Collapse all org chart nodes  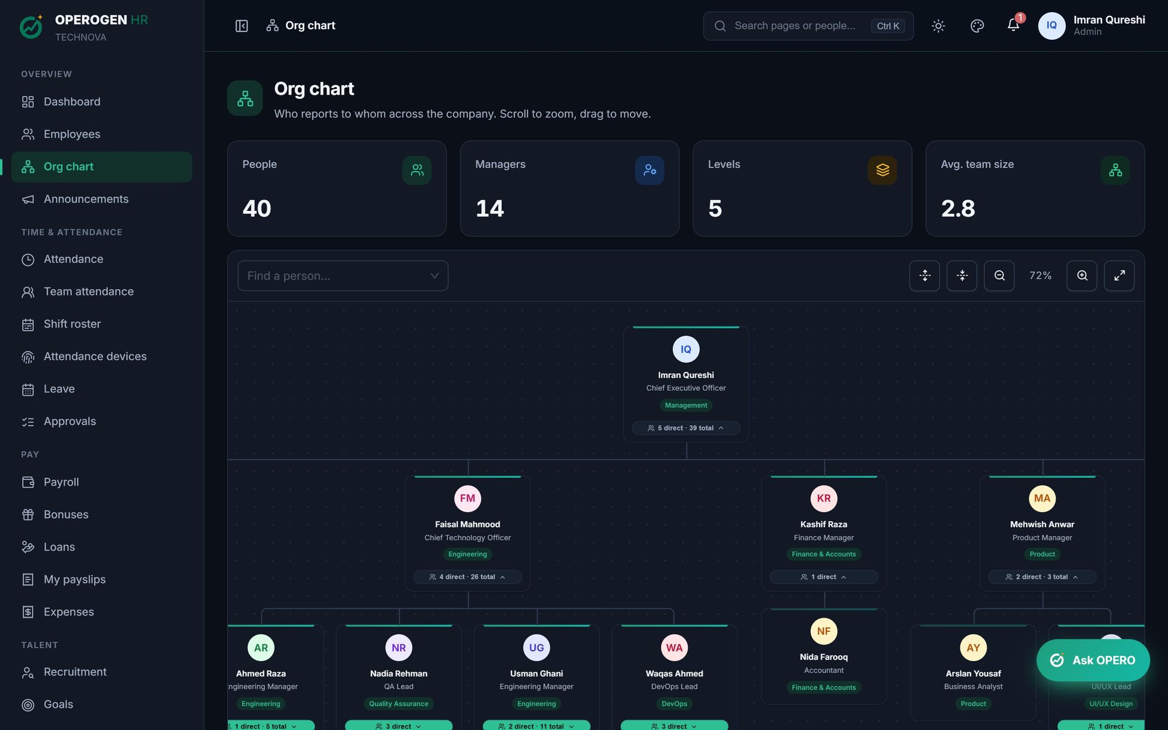pos(962,276)
